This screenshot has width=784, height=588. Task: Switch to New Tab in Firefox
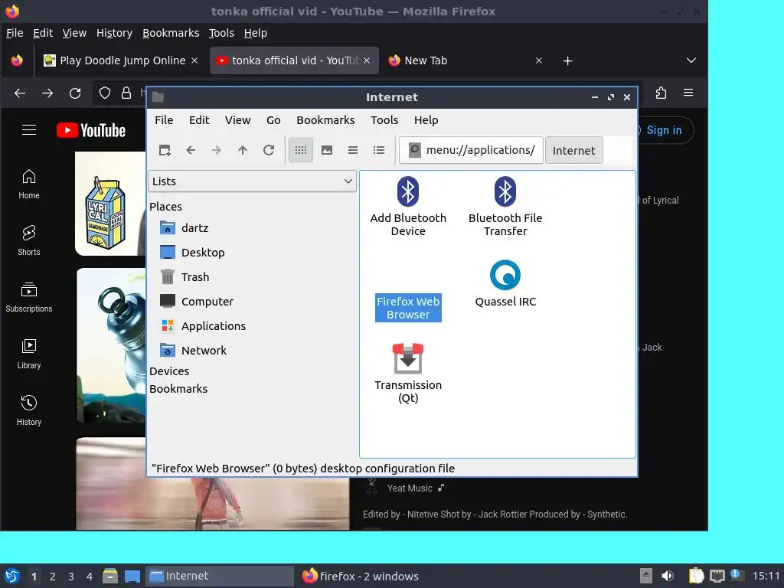point(460,60)
